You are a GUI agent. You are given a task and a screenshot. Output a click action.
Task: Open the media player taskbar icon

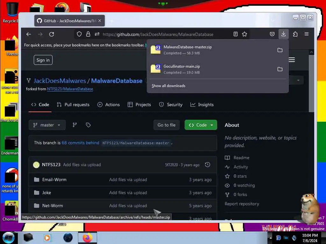tap(47, 238)
